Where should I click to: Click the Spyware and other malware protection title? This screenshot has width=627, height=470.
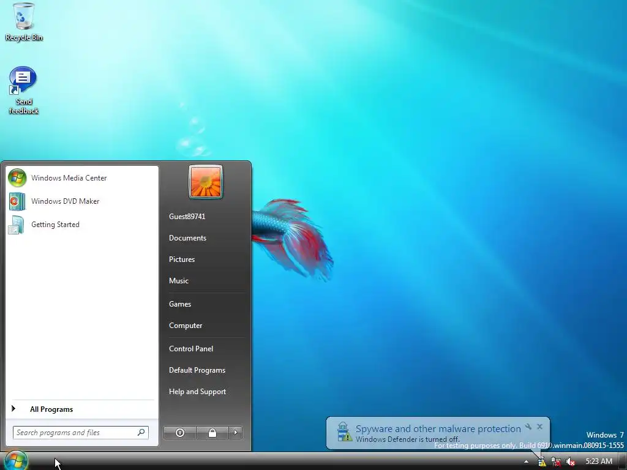click(438, 429)
